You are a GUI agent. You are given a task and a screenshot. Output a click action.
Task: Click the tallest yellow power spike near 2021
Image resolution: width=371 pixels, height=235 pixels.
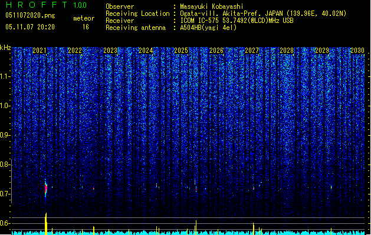click(46, 224)
